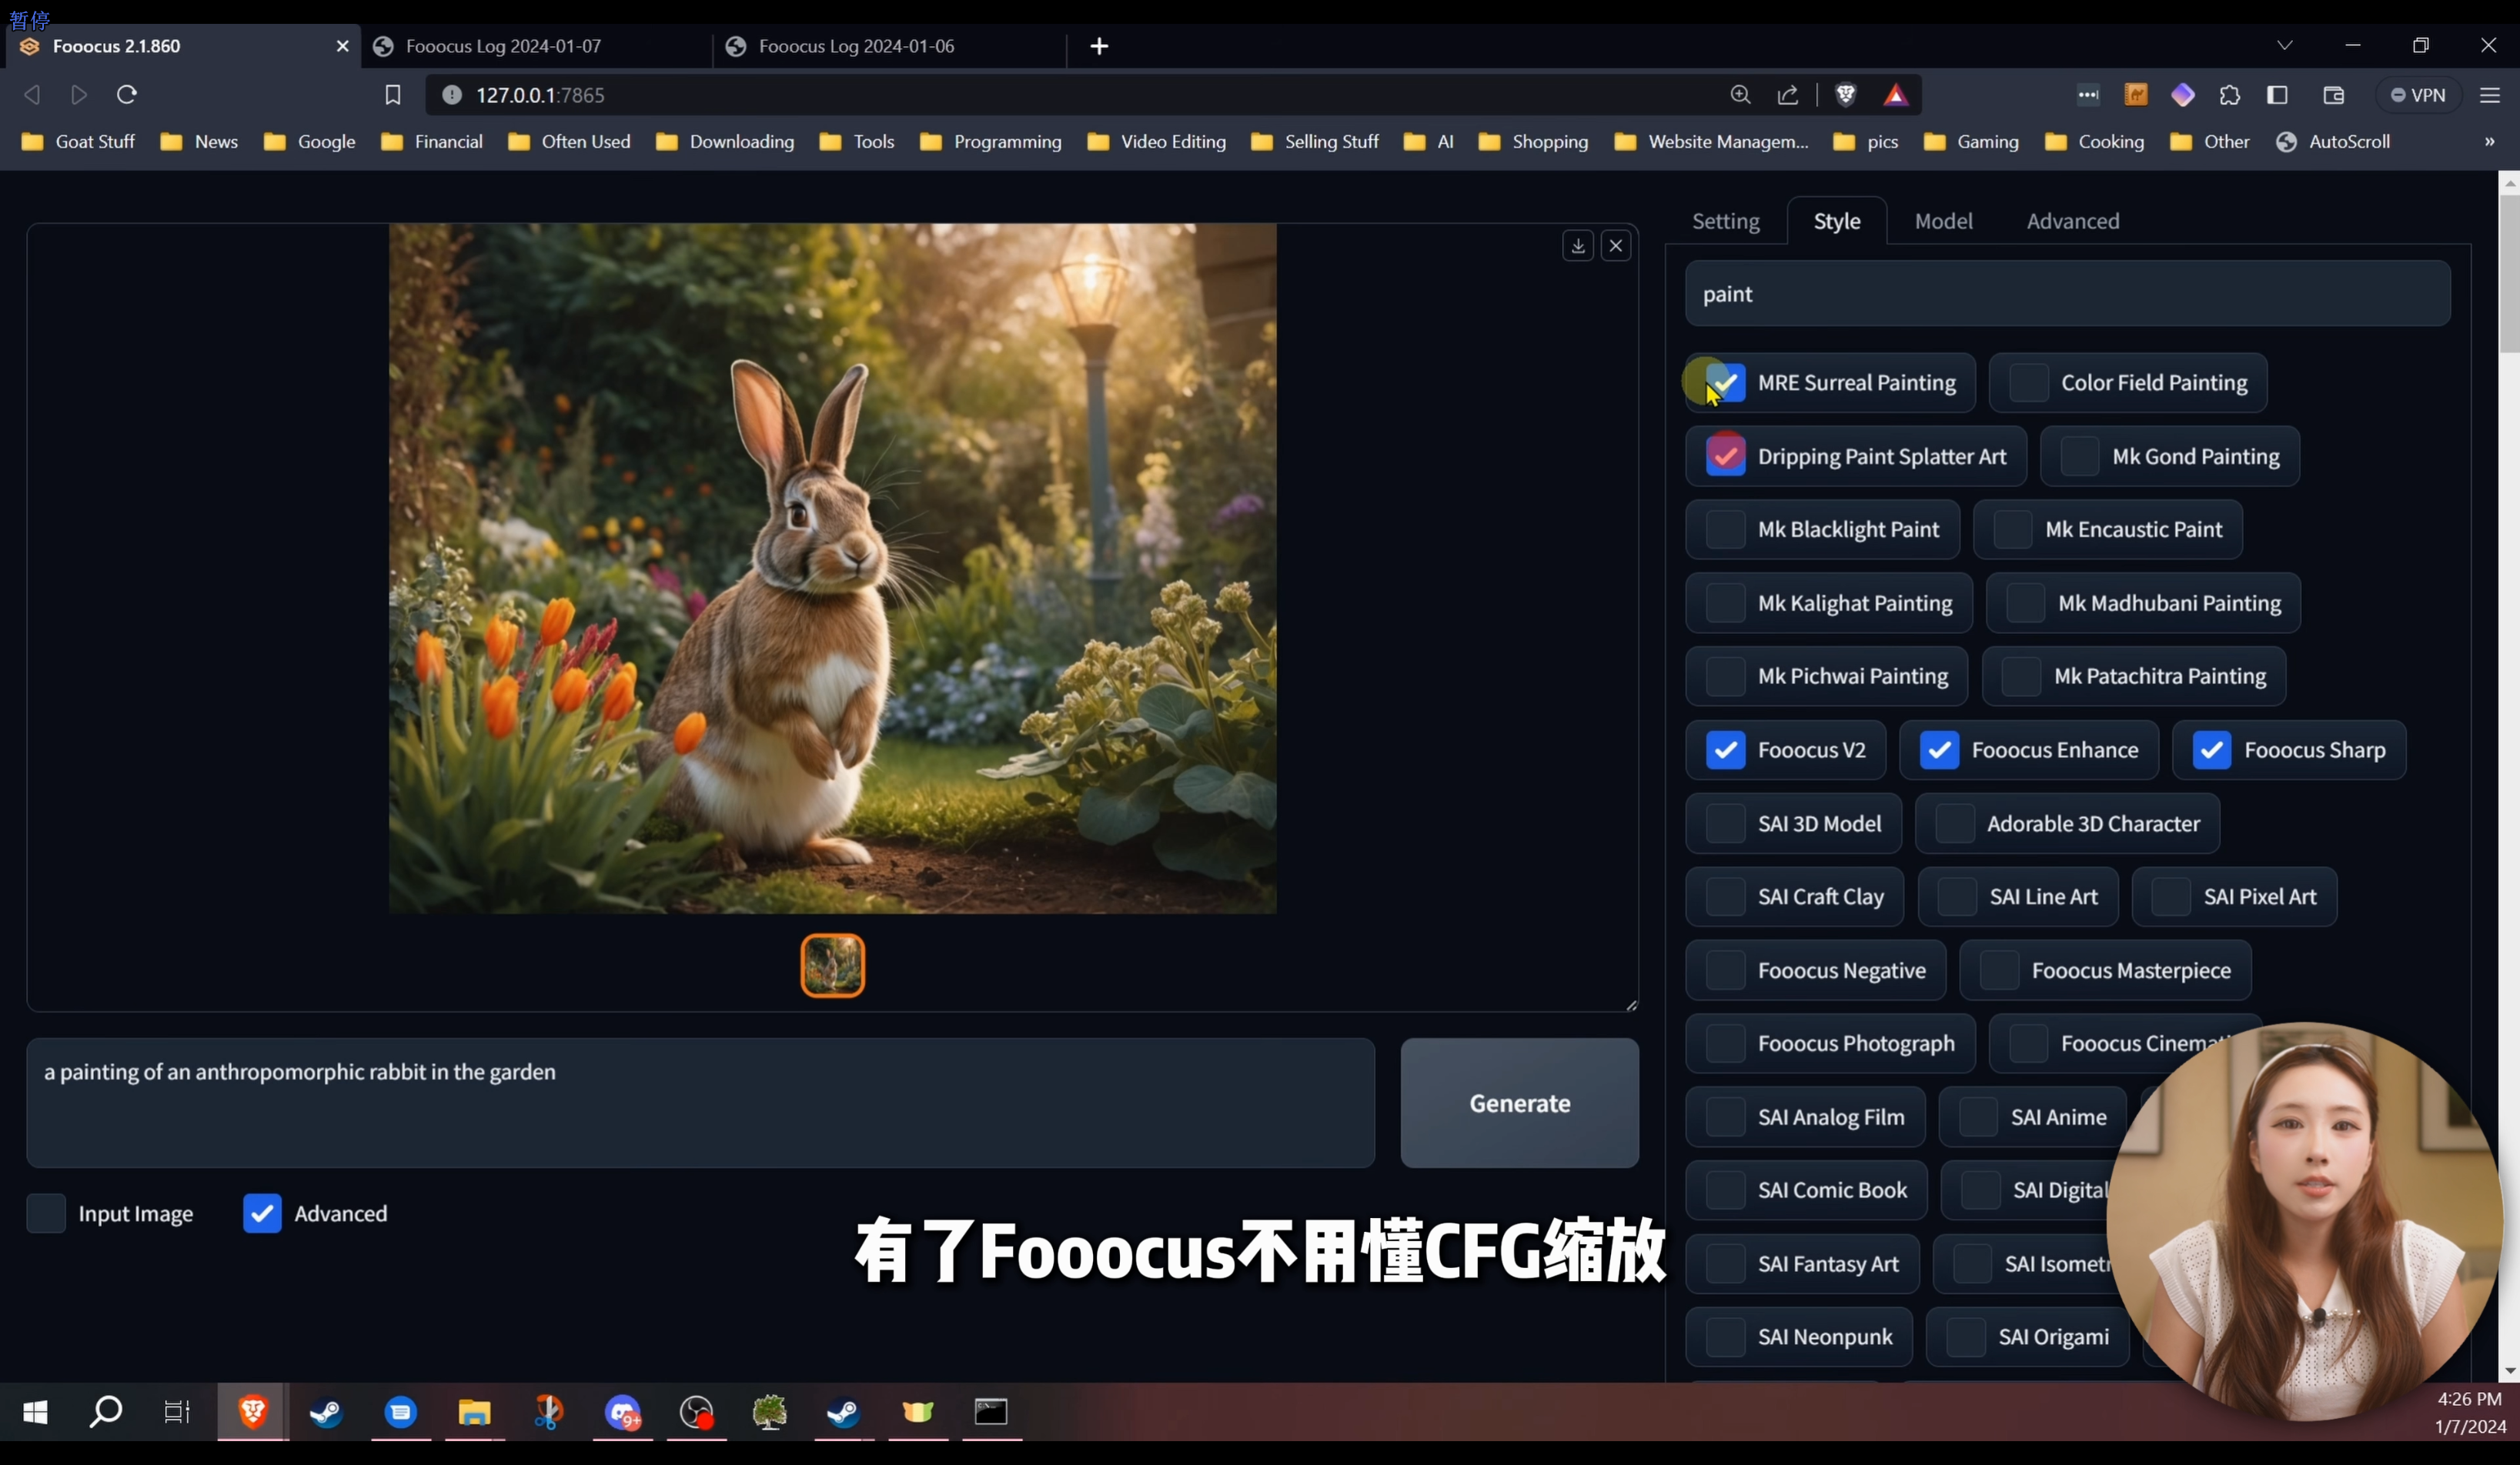Open the Programming bookmarks folder

pyautogui.click(x=991, y=142)
